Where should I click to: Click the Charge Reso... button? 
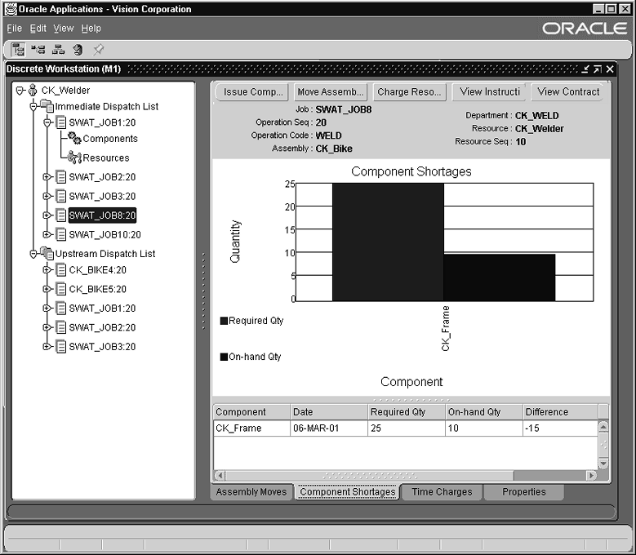pyautogui.click(x=409, y=92)
